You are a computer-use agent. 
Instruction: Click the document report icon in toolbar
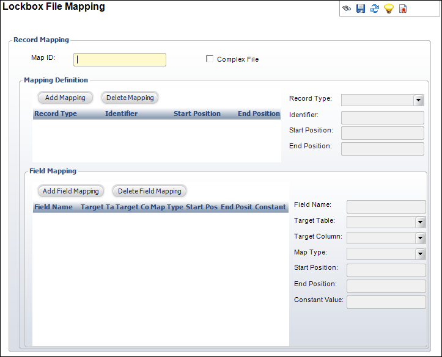(x=403, y=9)
